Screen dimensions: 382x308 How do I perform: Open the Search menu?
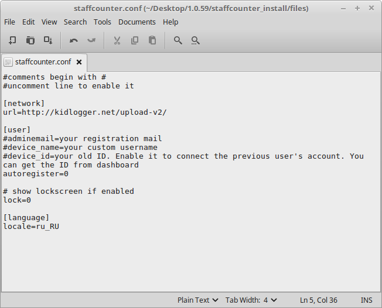click(x=75, y=22)
